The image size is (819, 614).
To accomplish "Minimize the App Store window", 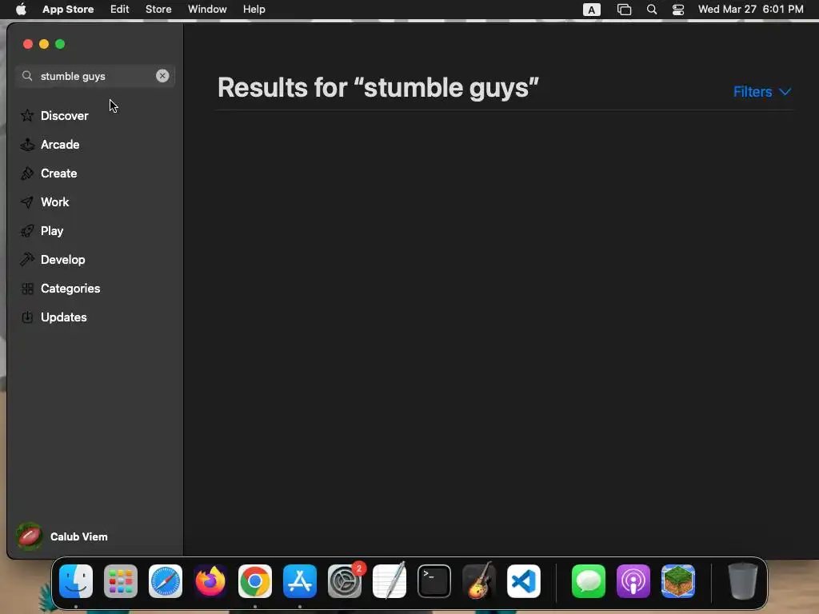I will tap(45, 44).
